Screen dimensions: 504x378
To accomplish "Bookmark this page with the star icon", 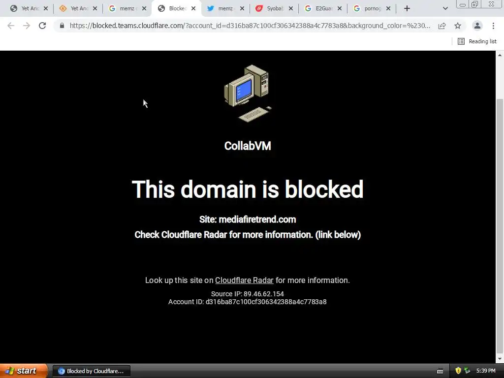I will click(458, 26).
